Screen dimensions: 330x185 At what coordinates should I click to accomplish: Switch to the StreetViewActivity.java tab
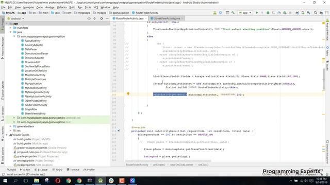point(167,18)
